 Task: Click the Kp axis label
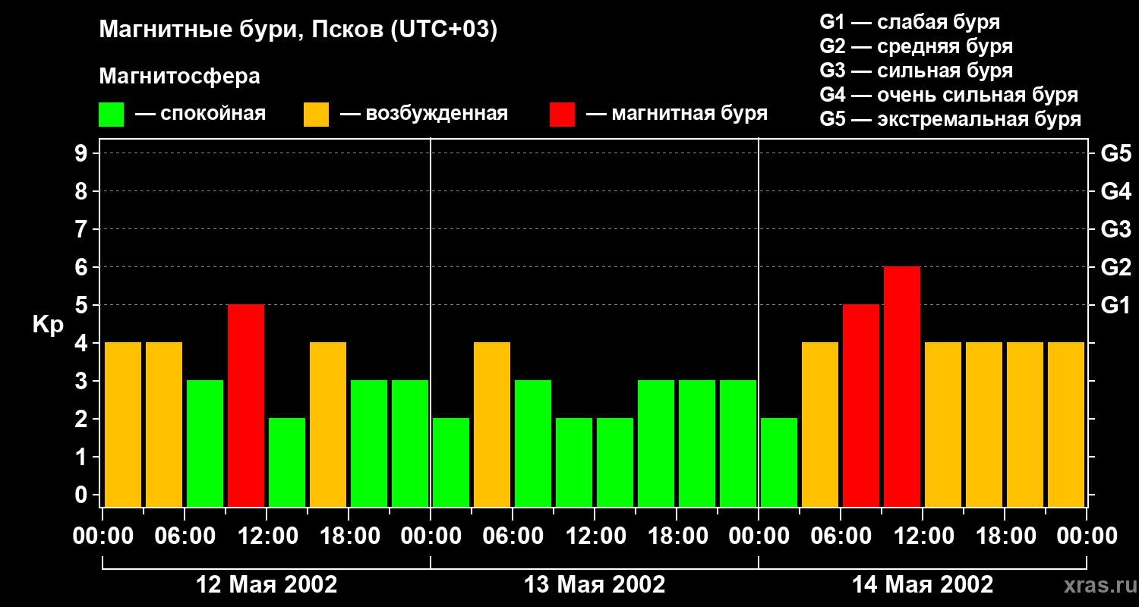coord(48,325)
